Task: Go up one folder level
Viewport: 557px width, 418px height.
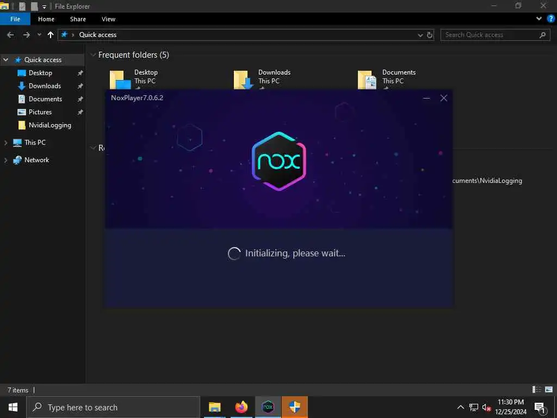Action: click(x=51, y=35)
